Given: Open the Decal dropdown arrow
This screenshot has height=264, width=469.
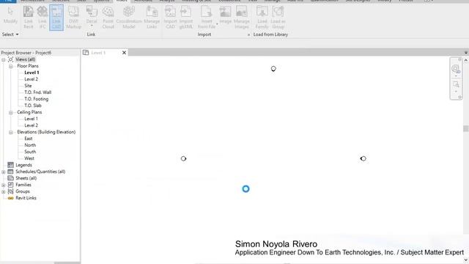Looking at the screenshot, I should (x=92, y=26).
